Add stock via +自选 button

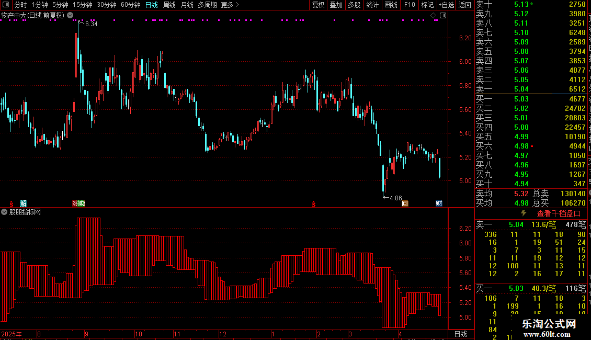tap(446, 5)
